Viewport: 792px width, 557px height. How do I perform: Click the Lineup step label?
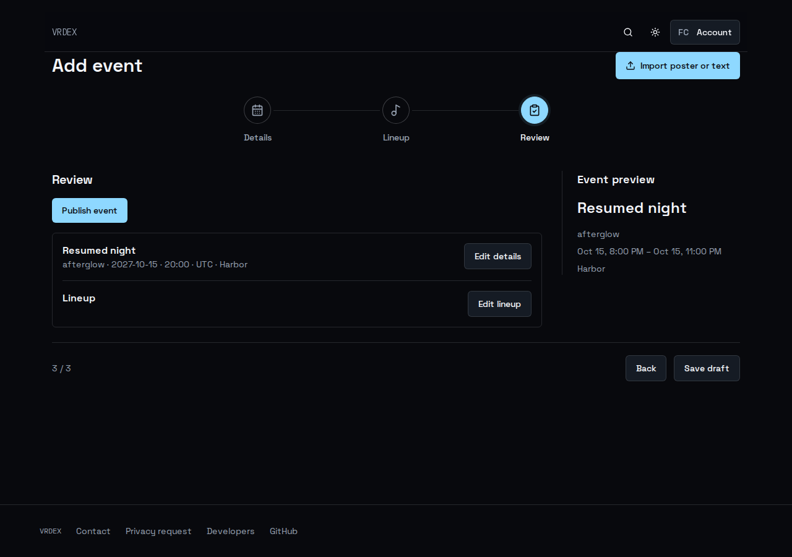click(x=396, y=137)
